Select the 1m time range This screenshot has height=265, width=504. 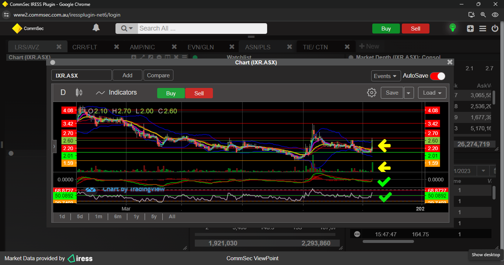coord(98,216)
